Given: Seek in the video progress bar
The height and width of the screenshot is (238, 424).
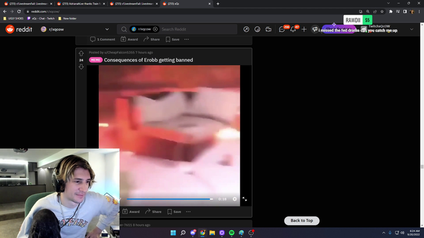Looking at the screenshot, I should click(170, 199).
